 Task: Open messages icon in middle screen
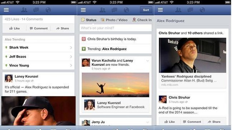point(114,10)
